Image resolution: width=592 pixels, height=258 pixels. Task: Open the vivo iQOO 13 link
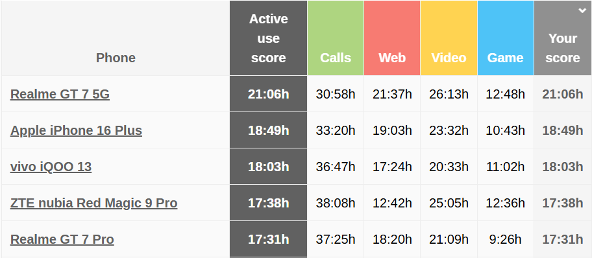(x=51, y=167)
